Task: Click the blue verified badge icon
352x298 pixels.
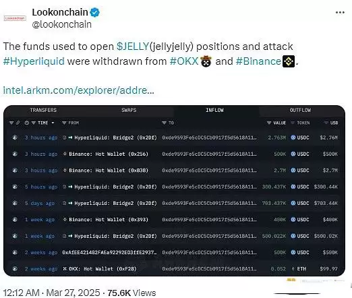Action: click(94, 12)
